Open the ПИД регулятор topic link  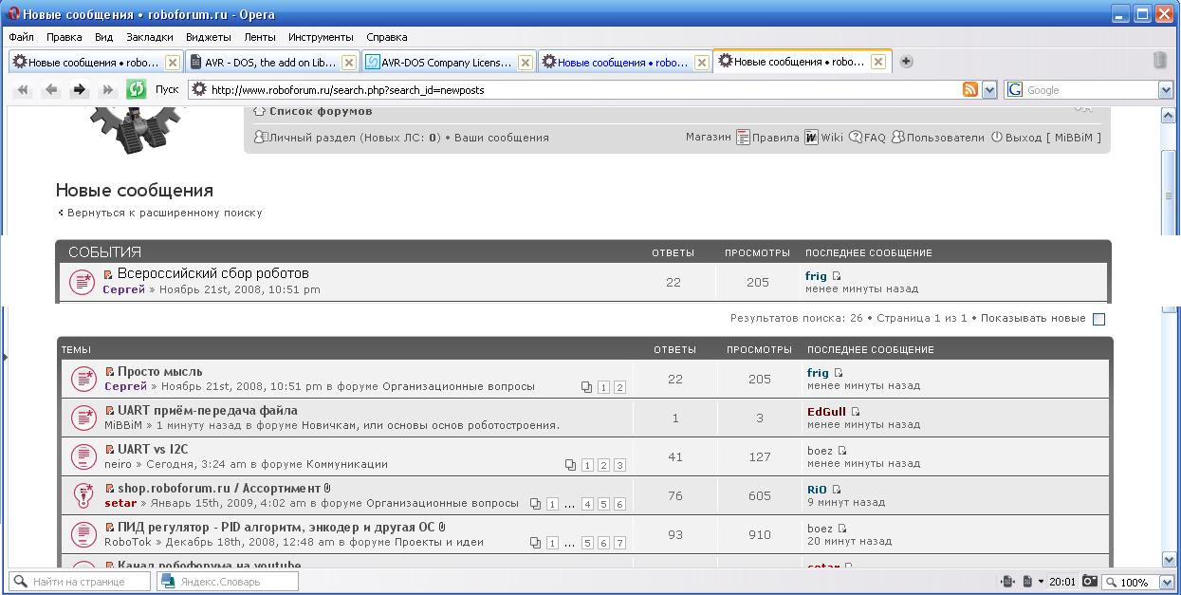click(277, 528)
